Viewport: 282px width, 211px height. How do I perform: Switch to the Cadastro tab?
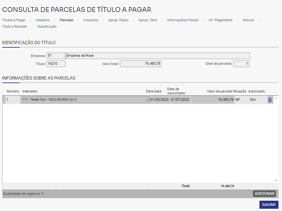(x=43, y=20)
